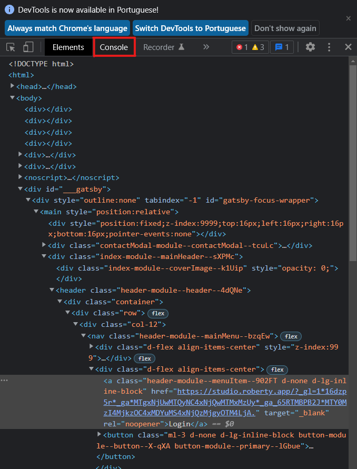Open the Recorder tab
This screenshot has height=469, width=357.
(164, 47)
